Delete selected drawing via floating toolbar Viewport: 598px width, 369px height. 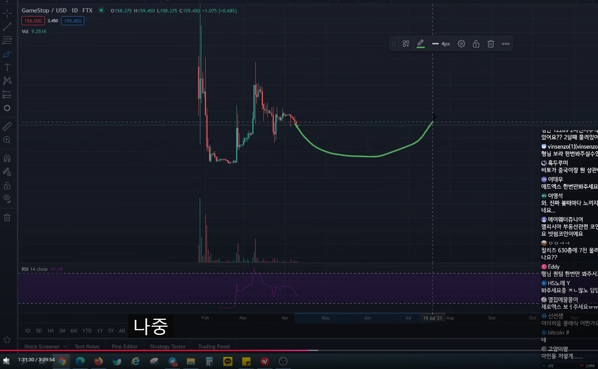pos(491,44)
